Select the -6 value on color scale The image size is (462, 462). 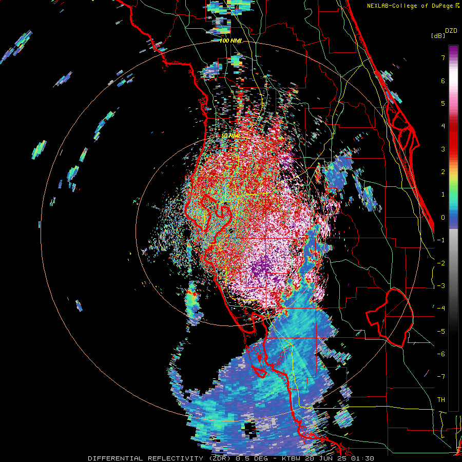(x=441, y=354)
